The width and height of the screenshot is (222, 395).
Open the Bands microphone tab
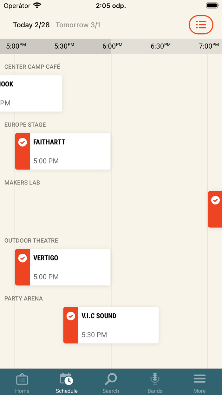[155, 383]
